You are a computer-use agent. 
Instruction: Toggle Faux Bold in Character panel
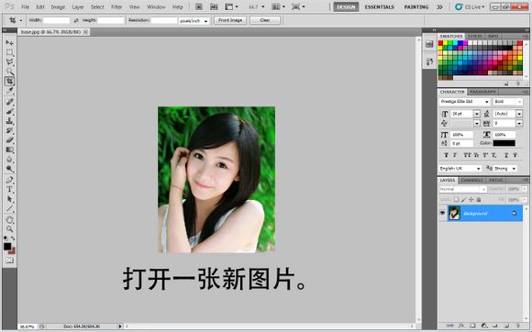pyautogui.click(x=446, y=155)
